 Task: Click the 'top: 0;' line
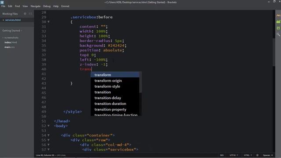tap(88, 55)
